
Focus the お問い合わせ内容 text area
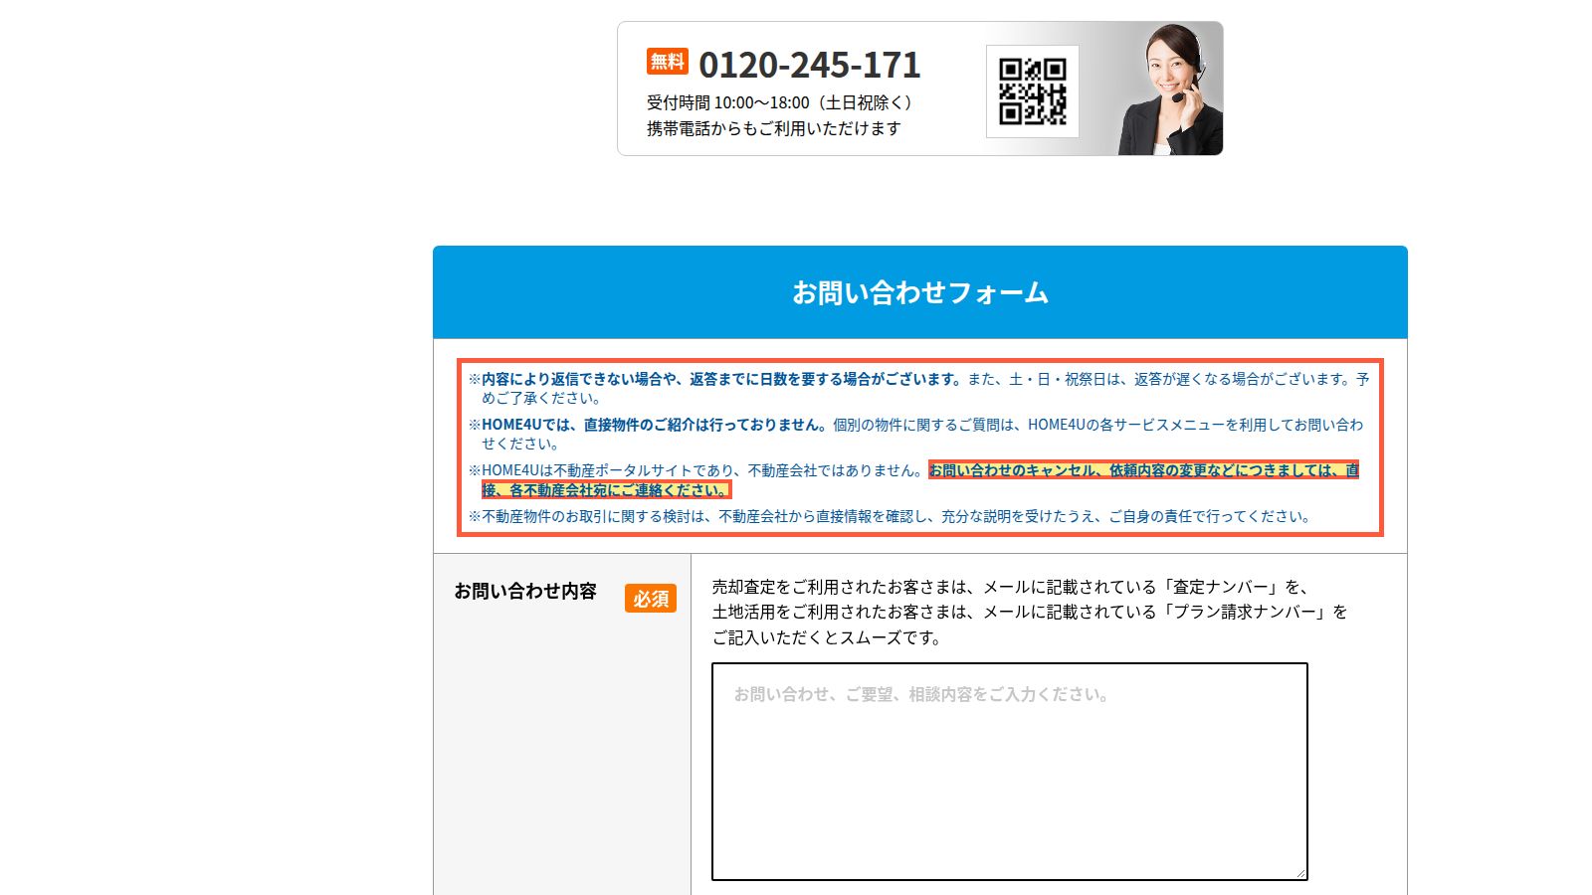(x=1010, y=772)
